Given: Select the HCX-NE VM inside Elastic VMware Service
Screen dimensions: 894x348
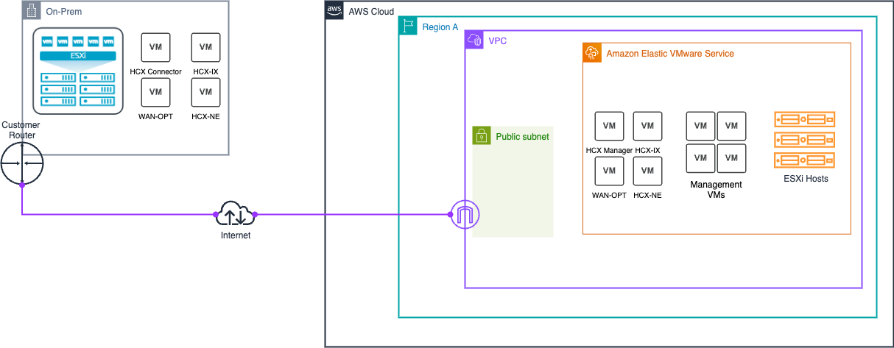Looking at the screenshot, I should tap(647, 171).
